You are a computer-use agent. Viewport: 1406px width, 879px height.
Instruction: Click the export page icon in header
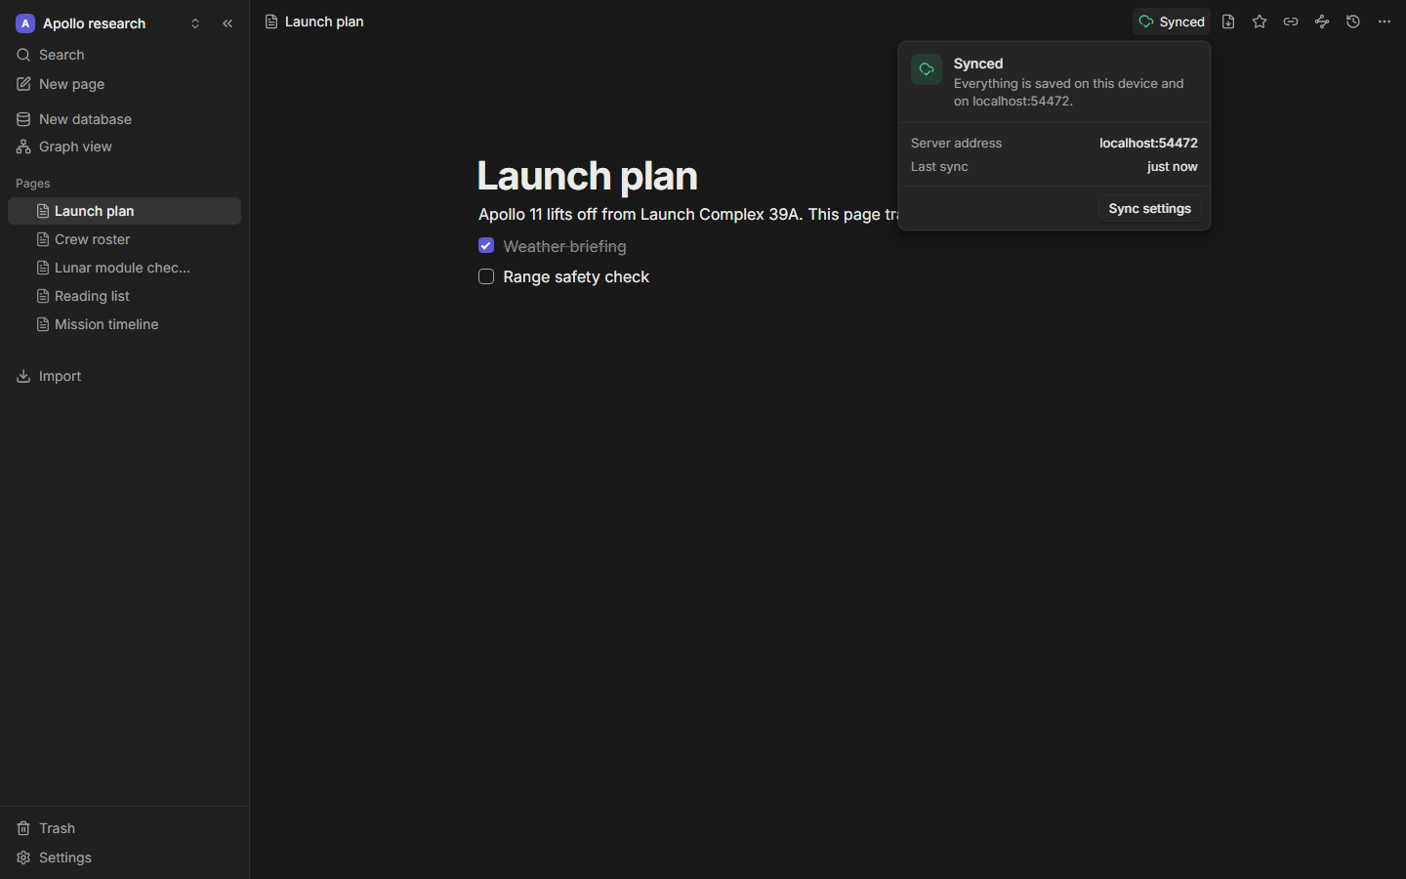click(1228, 21)
